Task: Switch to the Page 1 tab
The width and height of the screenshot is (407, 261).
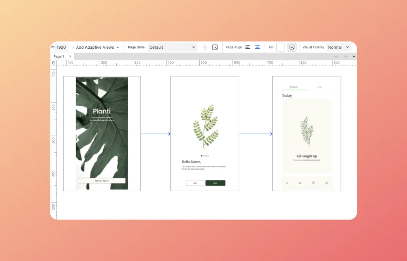Action: (59, 56)
